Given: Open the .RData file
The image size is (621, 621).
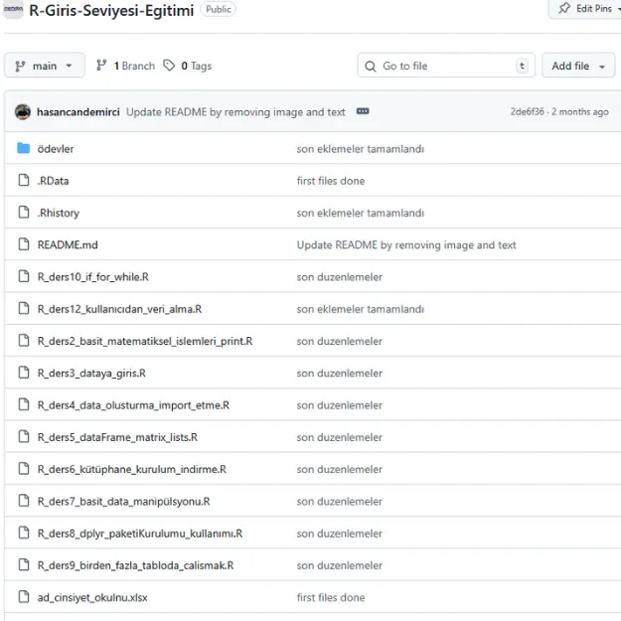Looking at the screenshot, I should tap(53, 181).
